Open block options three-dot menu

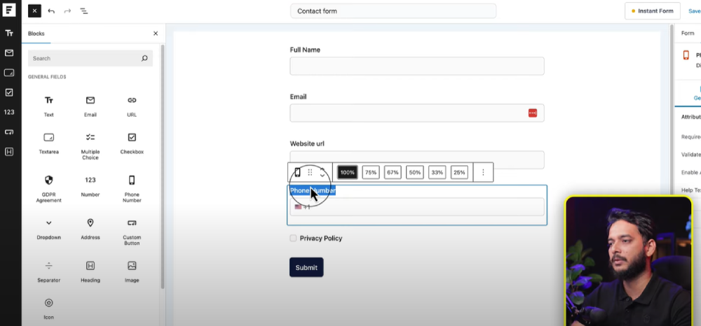(483, 172)
